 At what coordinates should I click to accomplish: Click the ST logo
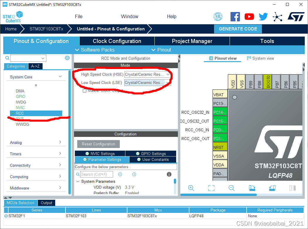[296, 17]
